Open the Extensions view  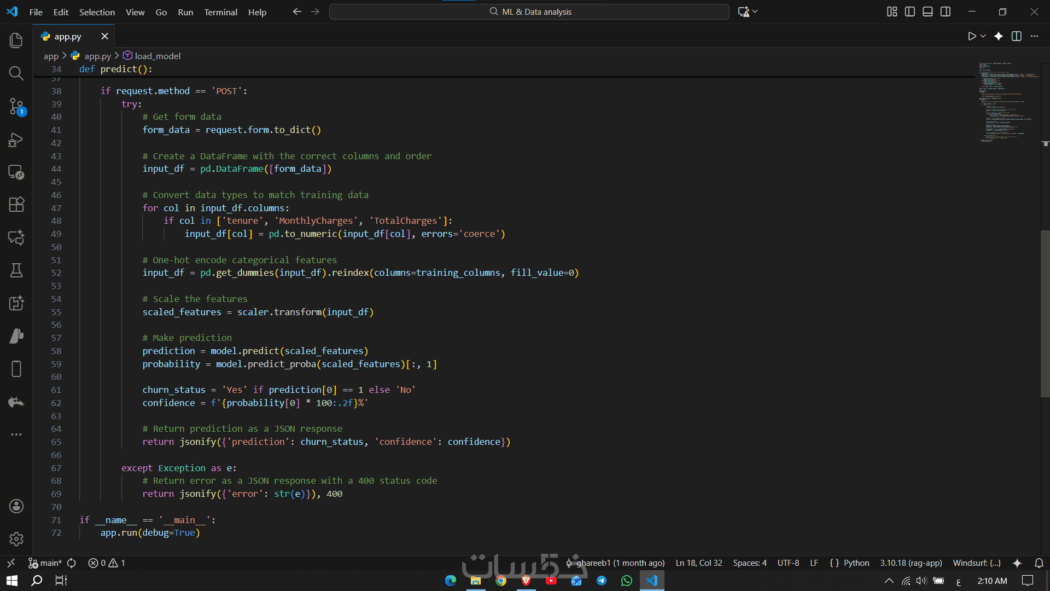[16, 205]
